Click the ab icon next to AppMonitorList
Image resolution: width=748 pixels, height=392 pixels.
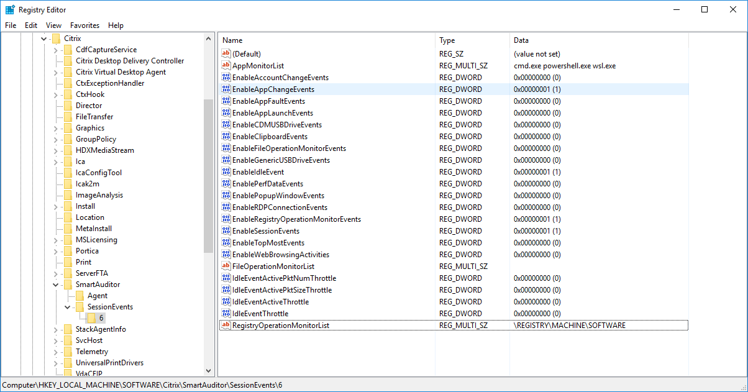click(x=226, y=65)
